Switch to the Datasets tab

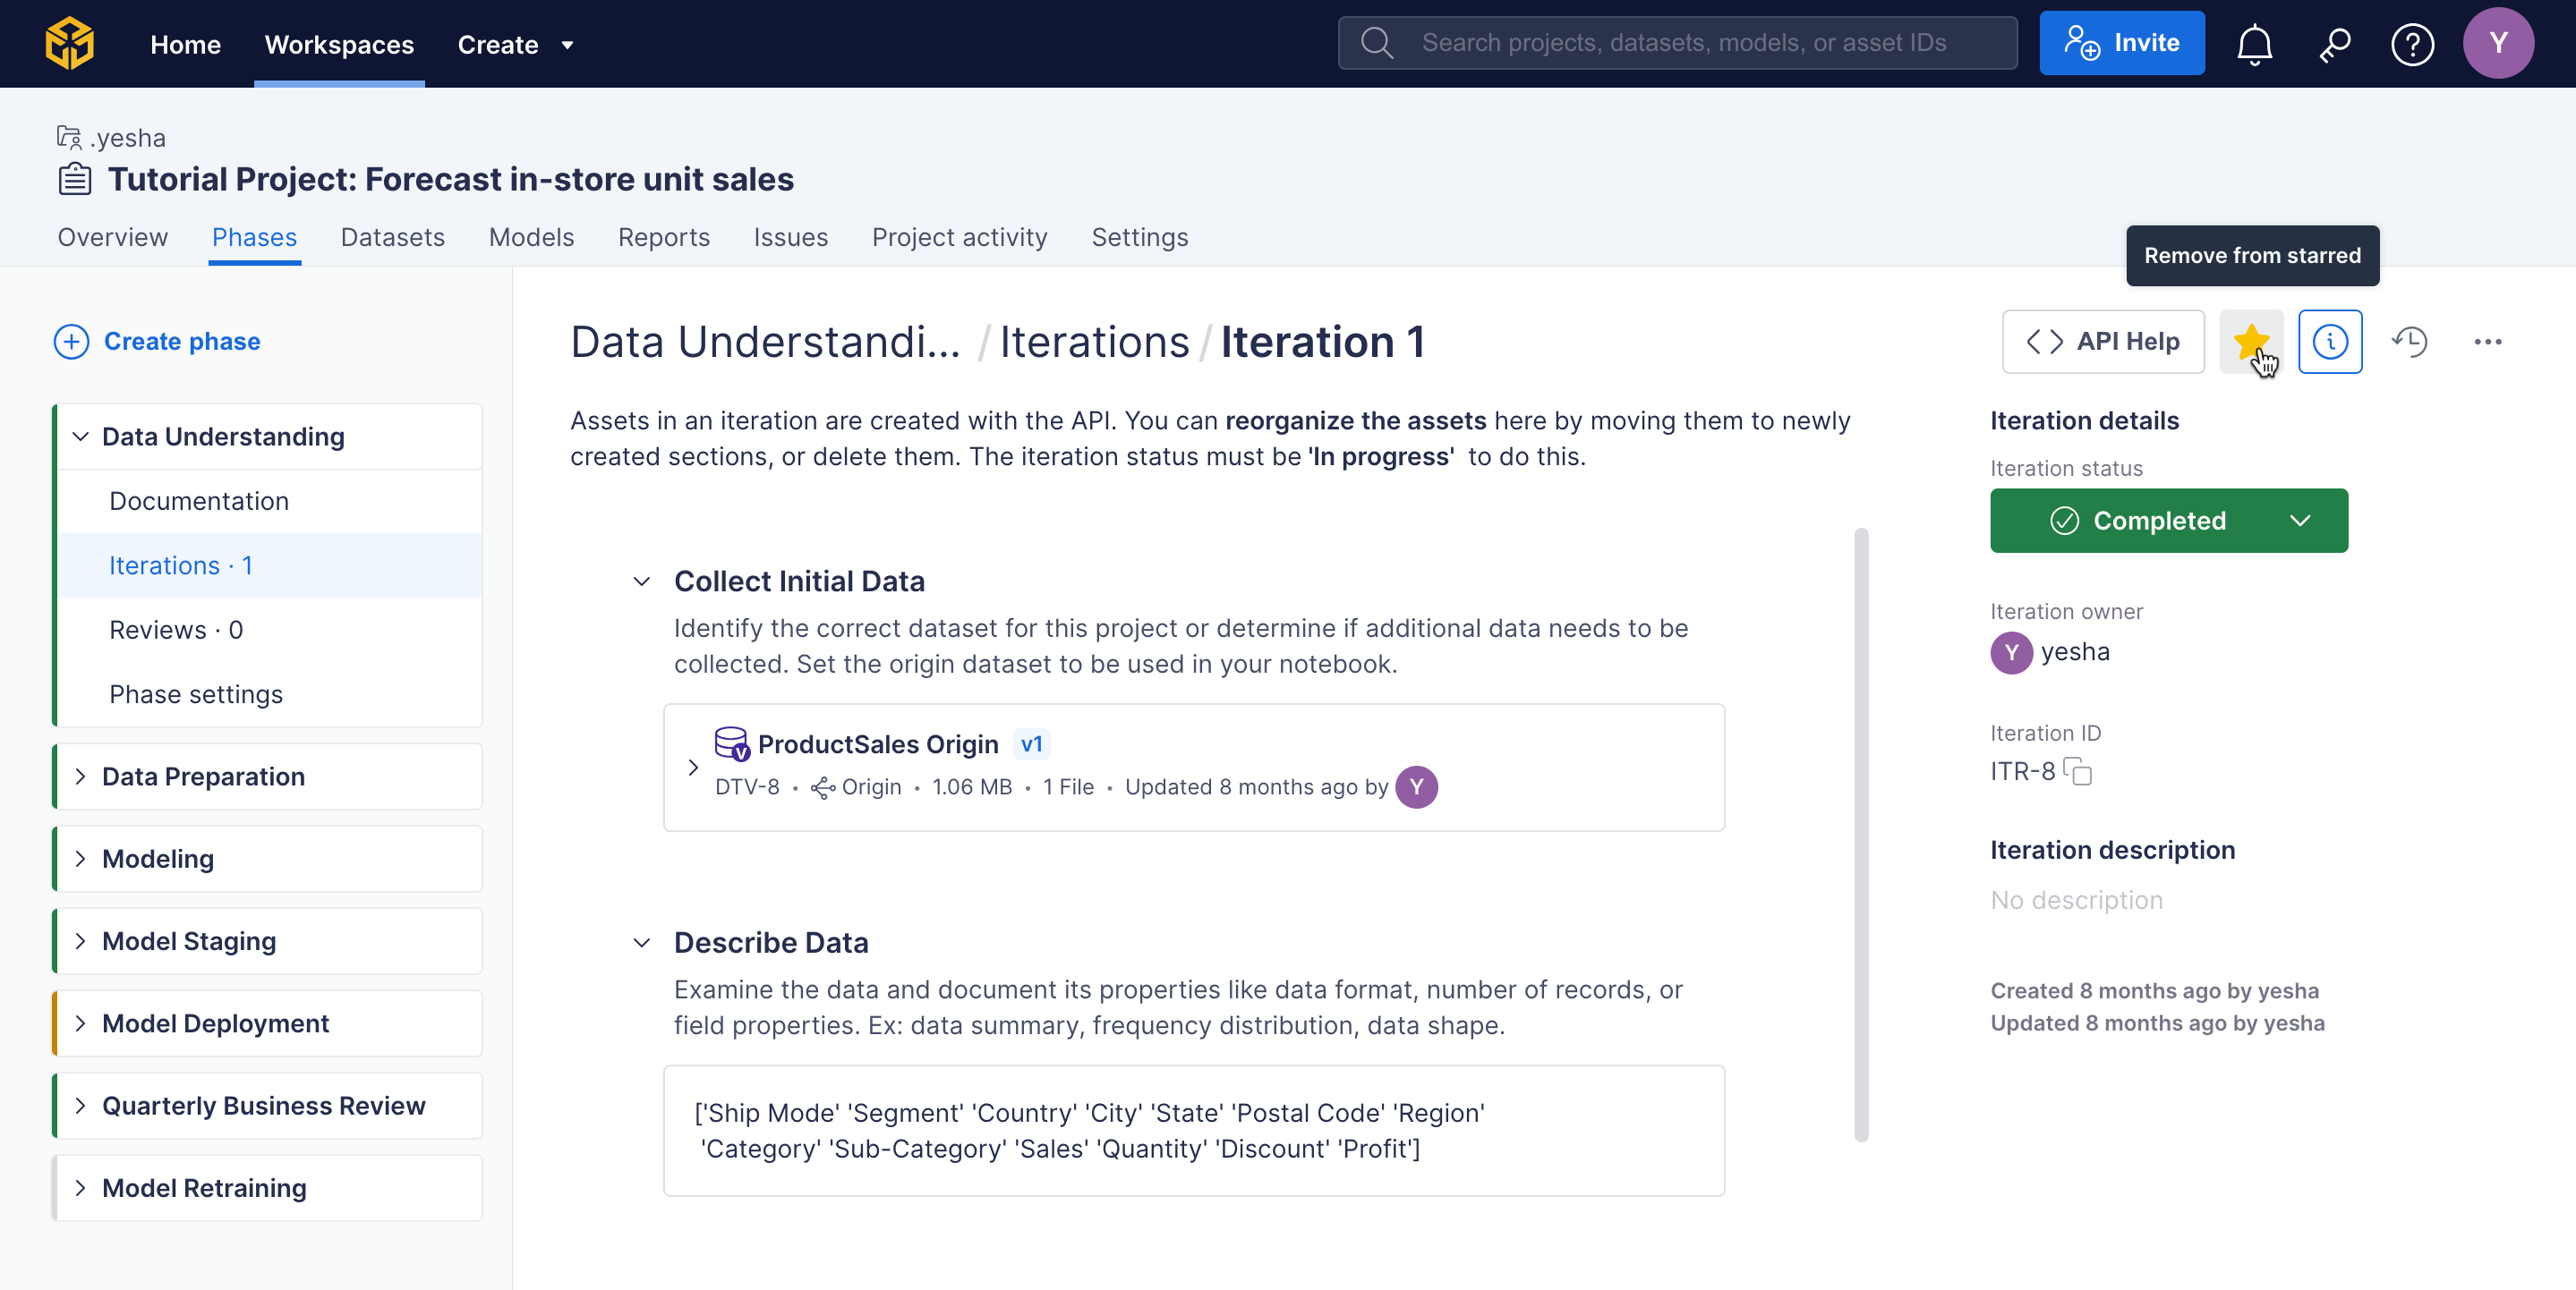(x=392, y=238)
